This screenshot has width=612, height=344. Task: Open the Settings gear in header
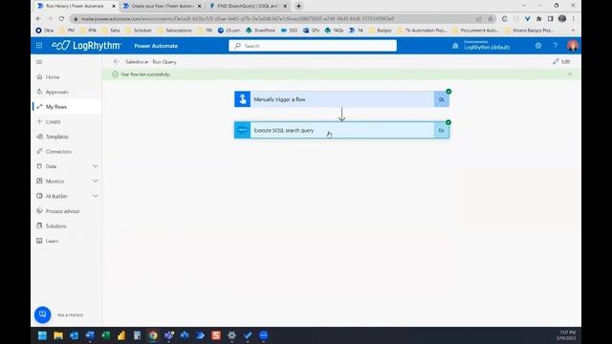[x=538, y=46]
